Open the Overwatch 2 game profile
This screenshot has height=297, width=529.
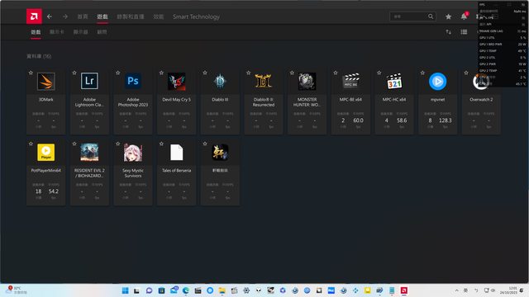[x=481, y=101]
